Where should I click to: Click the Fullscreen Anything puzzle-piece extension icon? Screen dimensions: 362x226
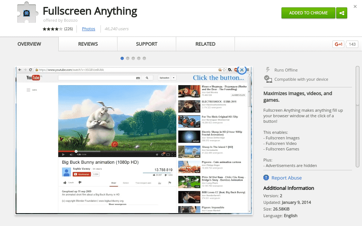pyautogui.click(x=27, y=13)
